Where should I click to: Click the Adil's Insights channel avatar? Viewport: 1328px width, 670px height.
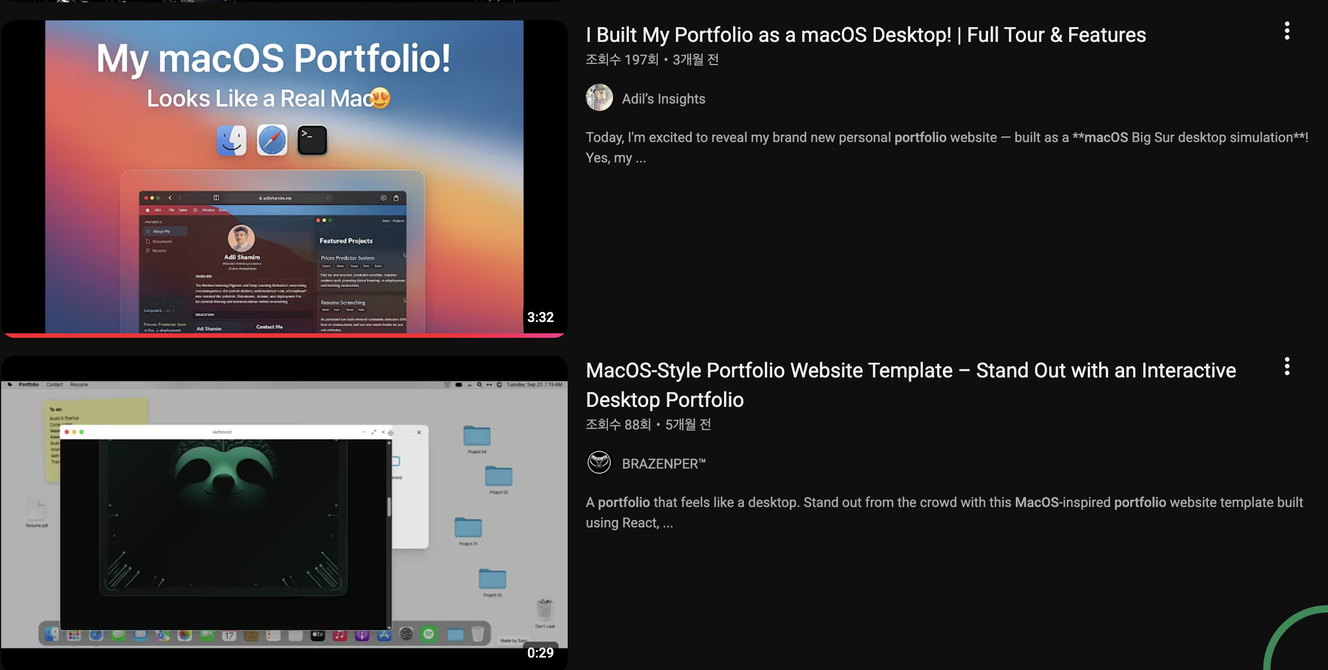(x=599, y=98)
